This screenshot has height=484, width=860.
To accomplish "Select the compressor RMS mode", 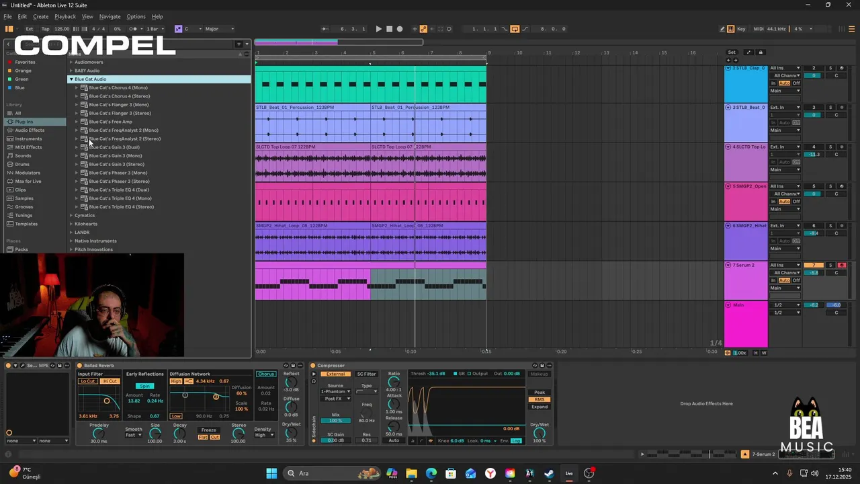I will pos(540,399).
